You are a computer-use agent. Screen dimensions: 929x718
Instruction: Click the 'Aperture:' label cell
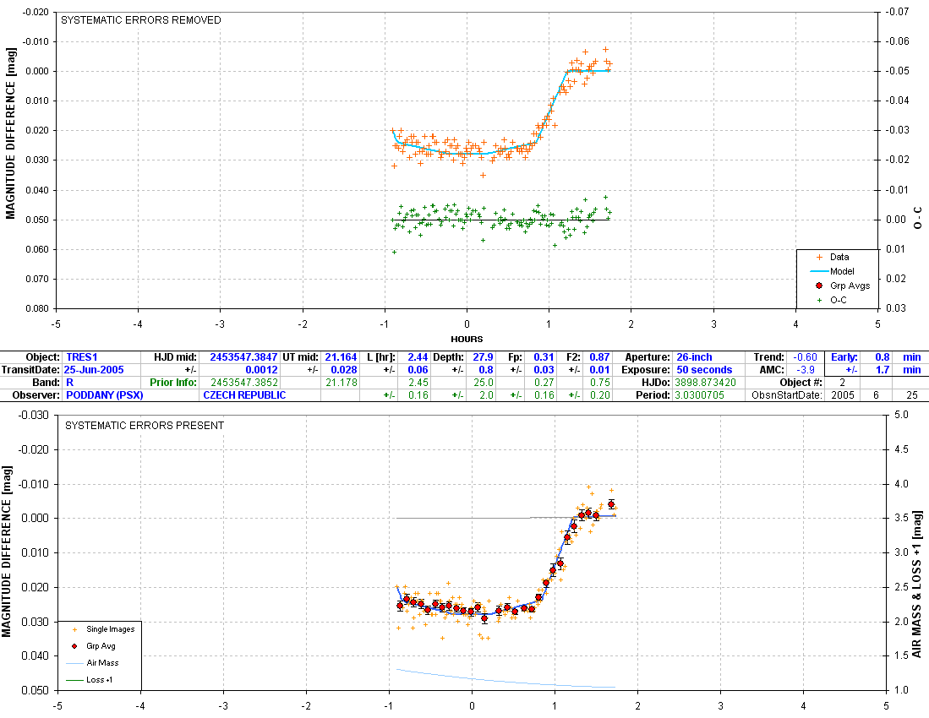648,357
